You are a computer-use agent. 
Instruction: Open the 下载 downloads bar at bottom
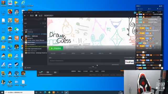[x=93, y=67]
